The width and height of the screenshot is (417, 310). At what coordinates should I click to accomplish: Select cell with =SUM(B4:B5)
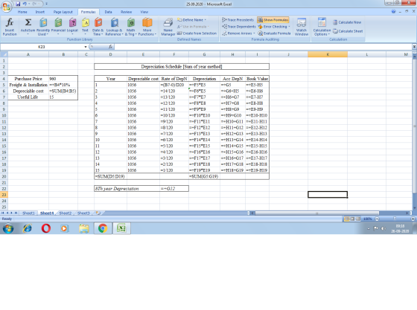pyautogui.click(x=63, y=91)
